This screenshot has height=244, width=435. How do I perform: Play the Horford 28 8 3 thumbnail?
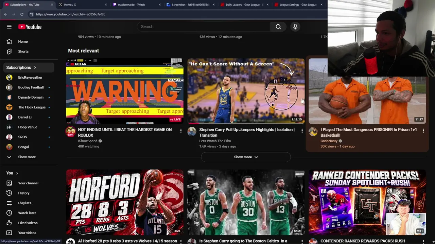click(125, 203)
